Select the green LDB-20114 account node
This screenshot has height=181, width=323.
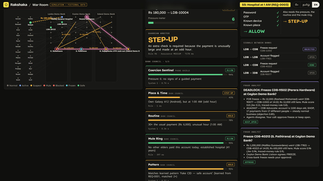click(x=62, y=22)
